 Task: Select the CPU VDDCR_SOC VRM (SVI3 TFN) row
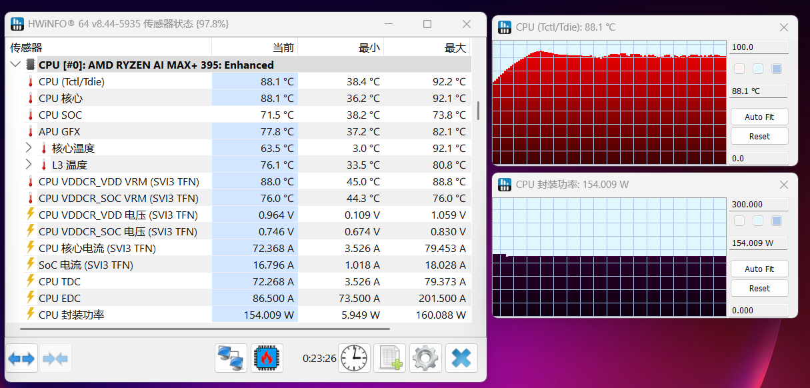(x=239, y=198)
